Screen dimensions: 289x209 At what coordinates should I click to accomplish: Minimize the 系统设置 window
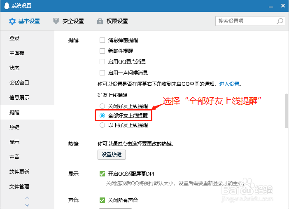tap(271, 7)
